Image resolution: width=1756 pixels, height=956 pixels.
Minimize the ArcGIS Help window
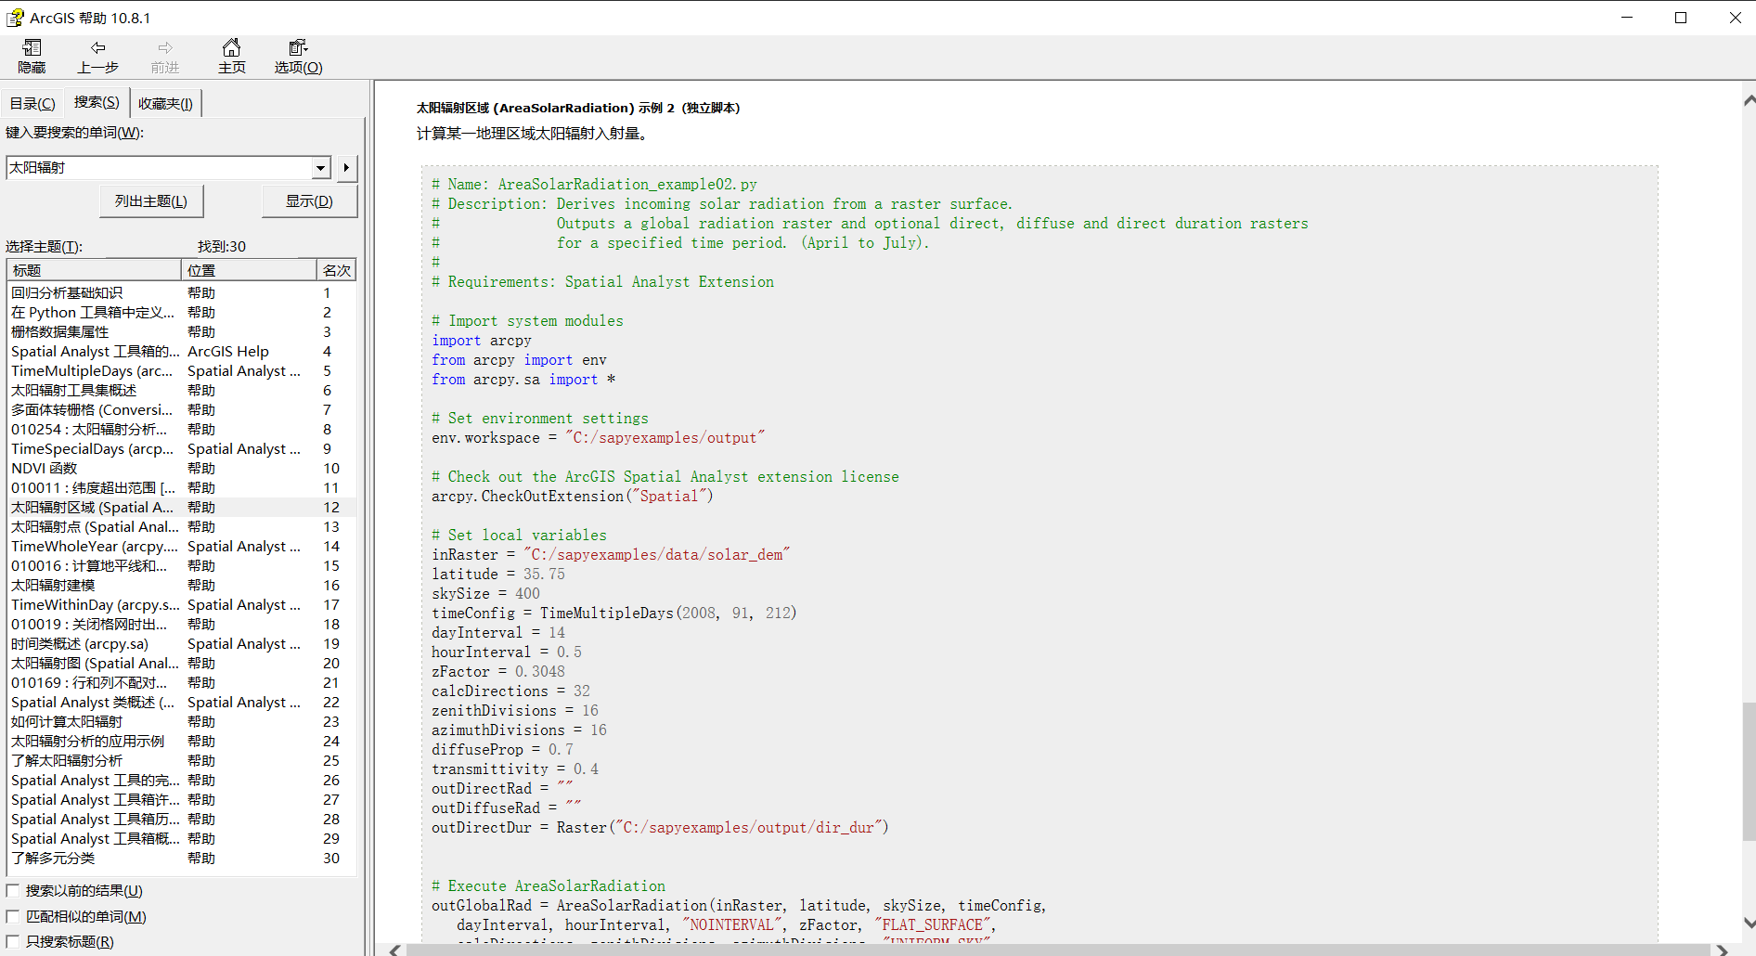coord(1627,18)
